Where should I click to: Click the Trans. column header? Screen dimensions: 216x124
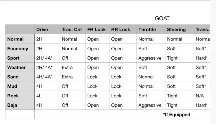202,30
